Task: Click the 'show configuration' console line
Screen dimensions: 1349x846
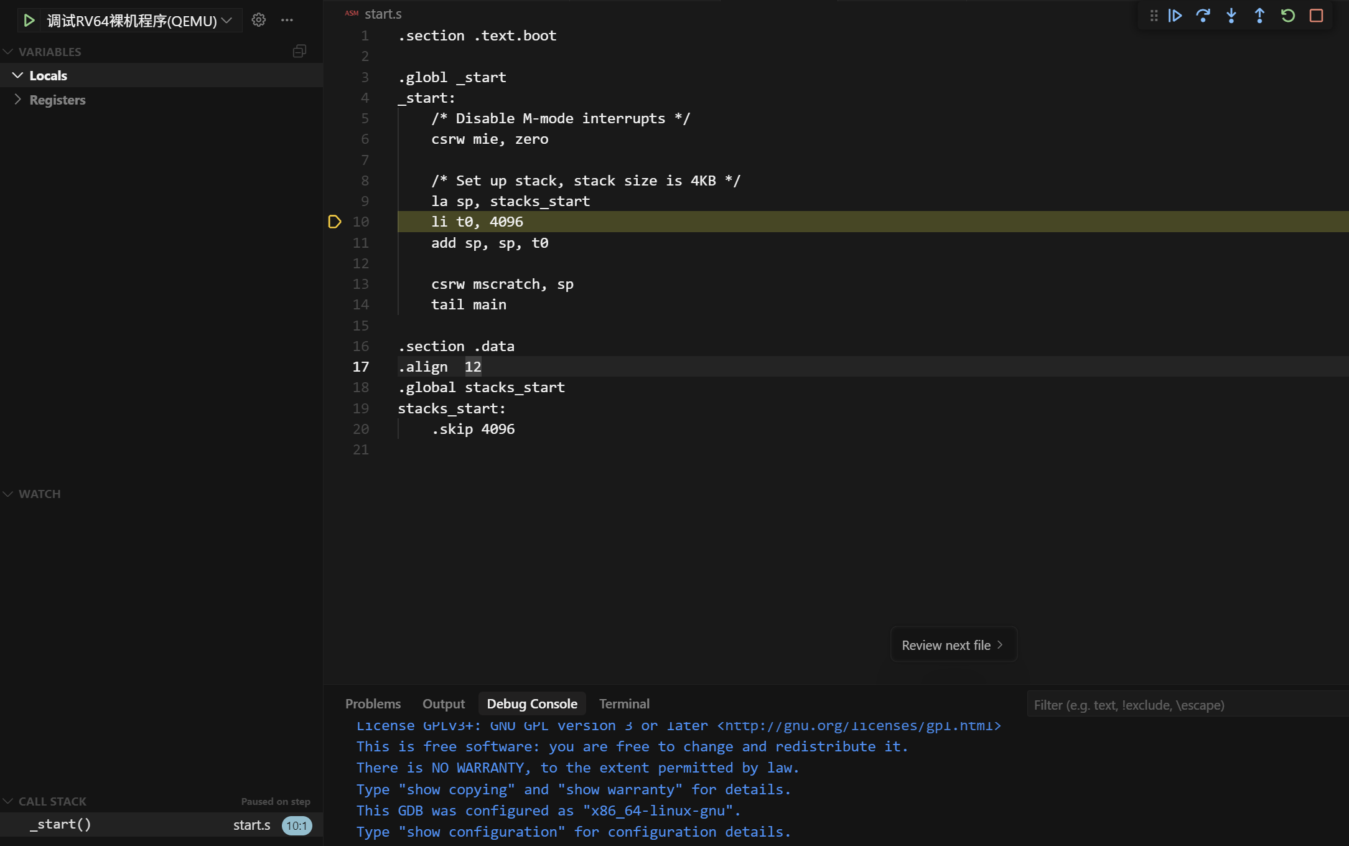Action: pos(573,832)
